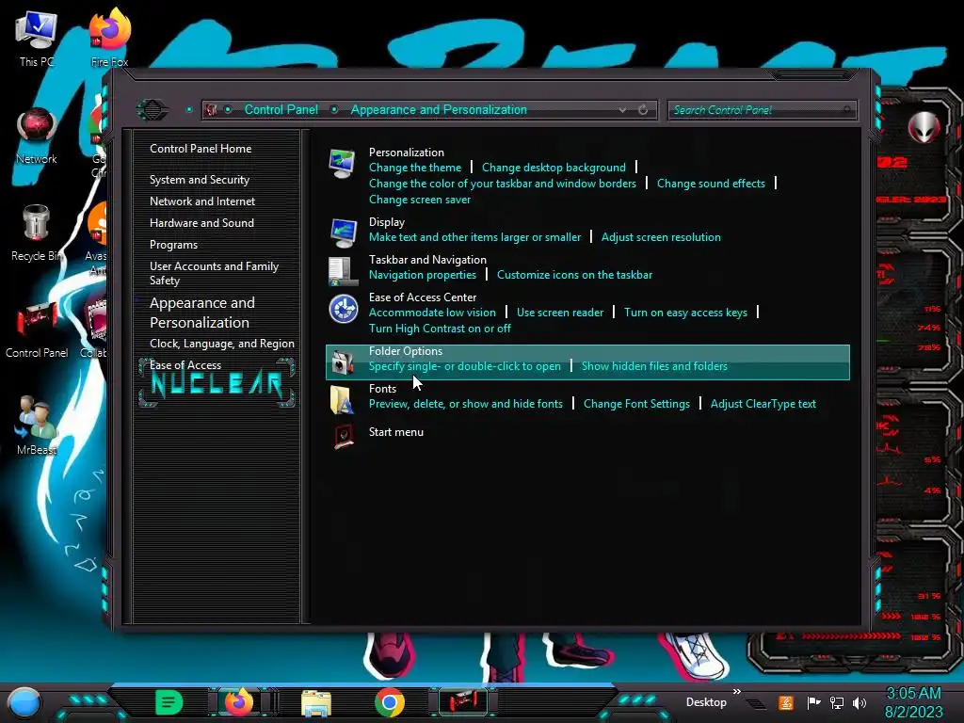Click the back navigation orb in window
Viewport: 964px width, 723px height.
(153, 110)
